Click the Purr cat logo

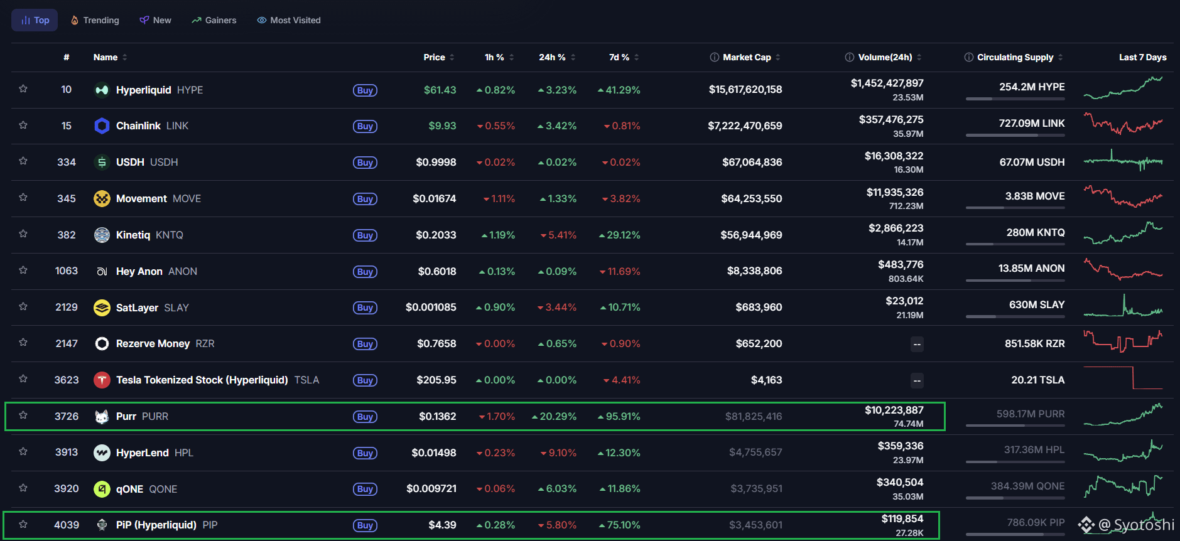tap(102, 417)
